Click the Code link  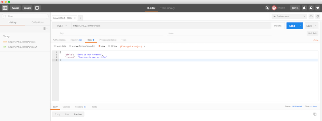click(316, 40)
